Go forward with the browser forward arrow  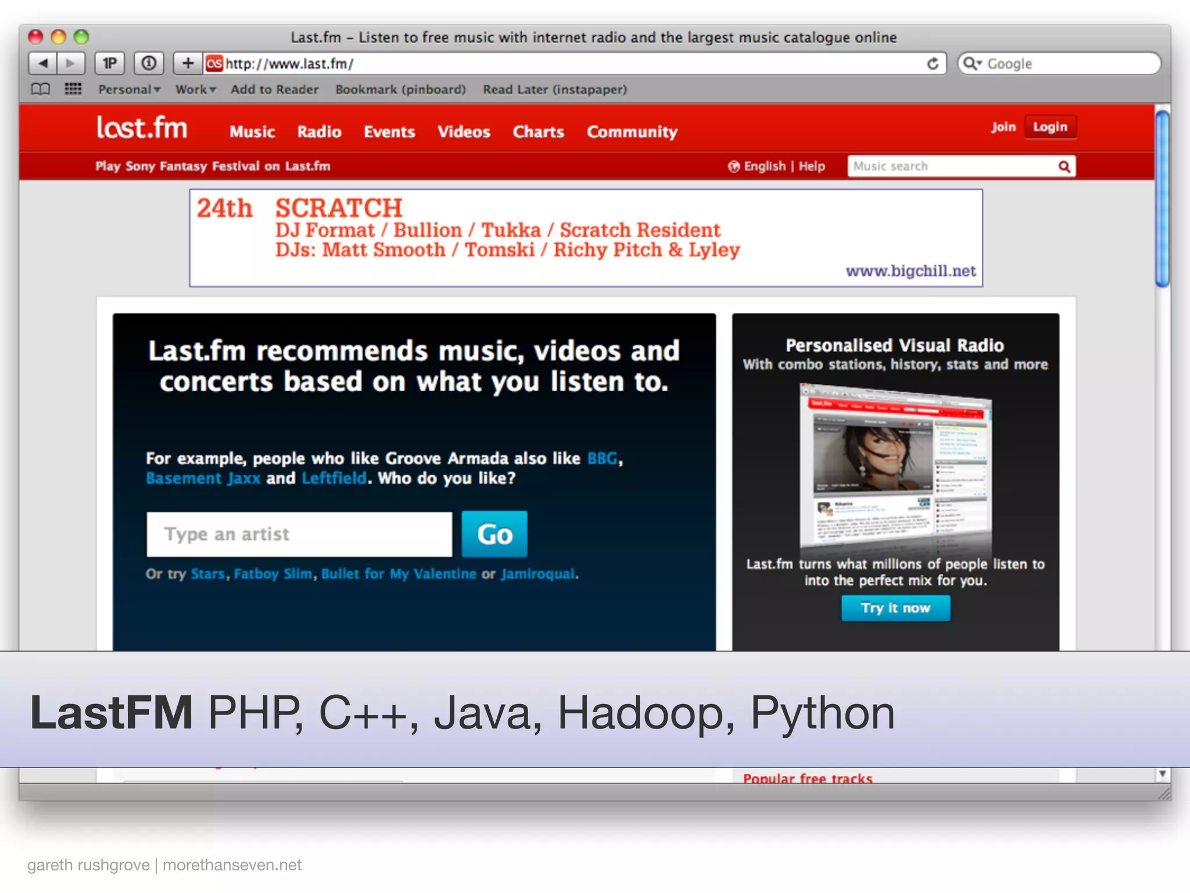click(x=71, y=63)
